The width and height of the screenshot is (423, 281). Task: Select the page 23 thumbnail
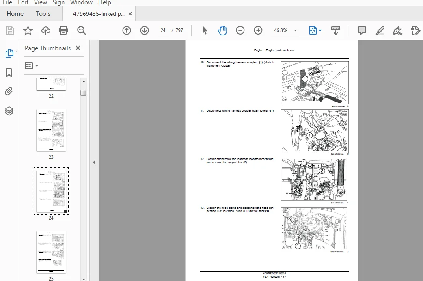click(51, 130)
